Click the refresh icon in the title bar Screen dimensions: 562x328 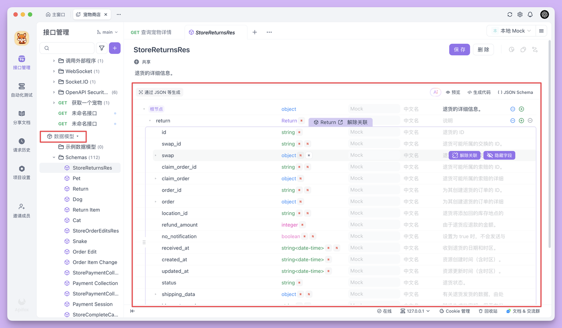click(510, 14)
